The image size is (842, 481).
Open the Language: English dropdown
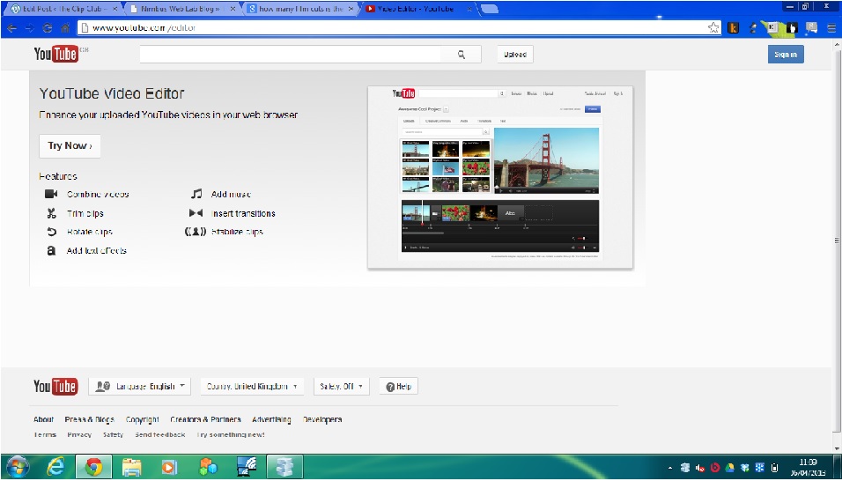click(140, 387)
